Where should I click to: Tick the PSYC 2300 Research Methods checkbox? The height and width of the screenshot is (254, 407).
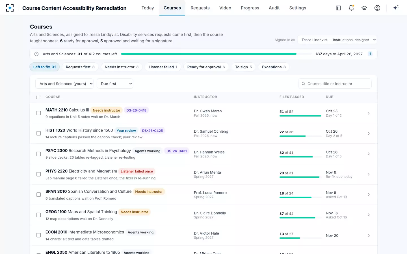[x=38, y=154]
